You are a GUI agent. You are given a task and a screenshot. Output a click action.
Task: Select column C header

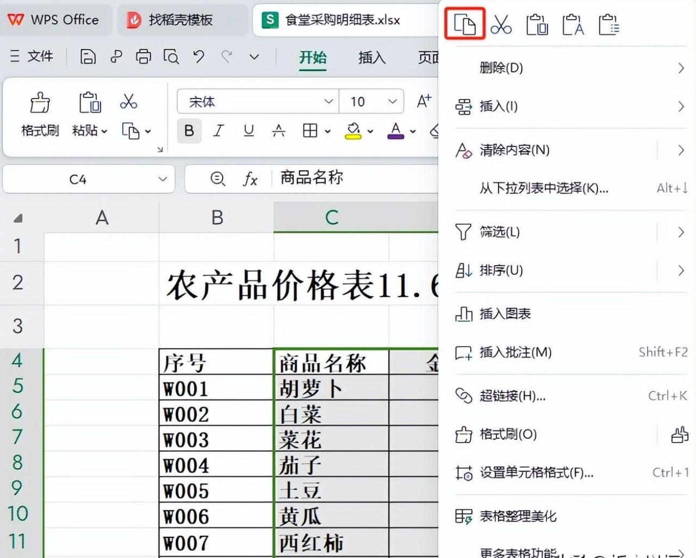pyautogui.click(x=331, y=218)
